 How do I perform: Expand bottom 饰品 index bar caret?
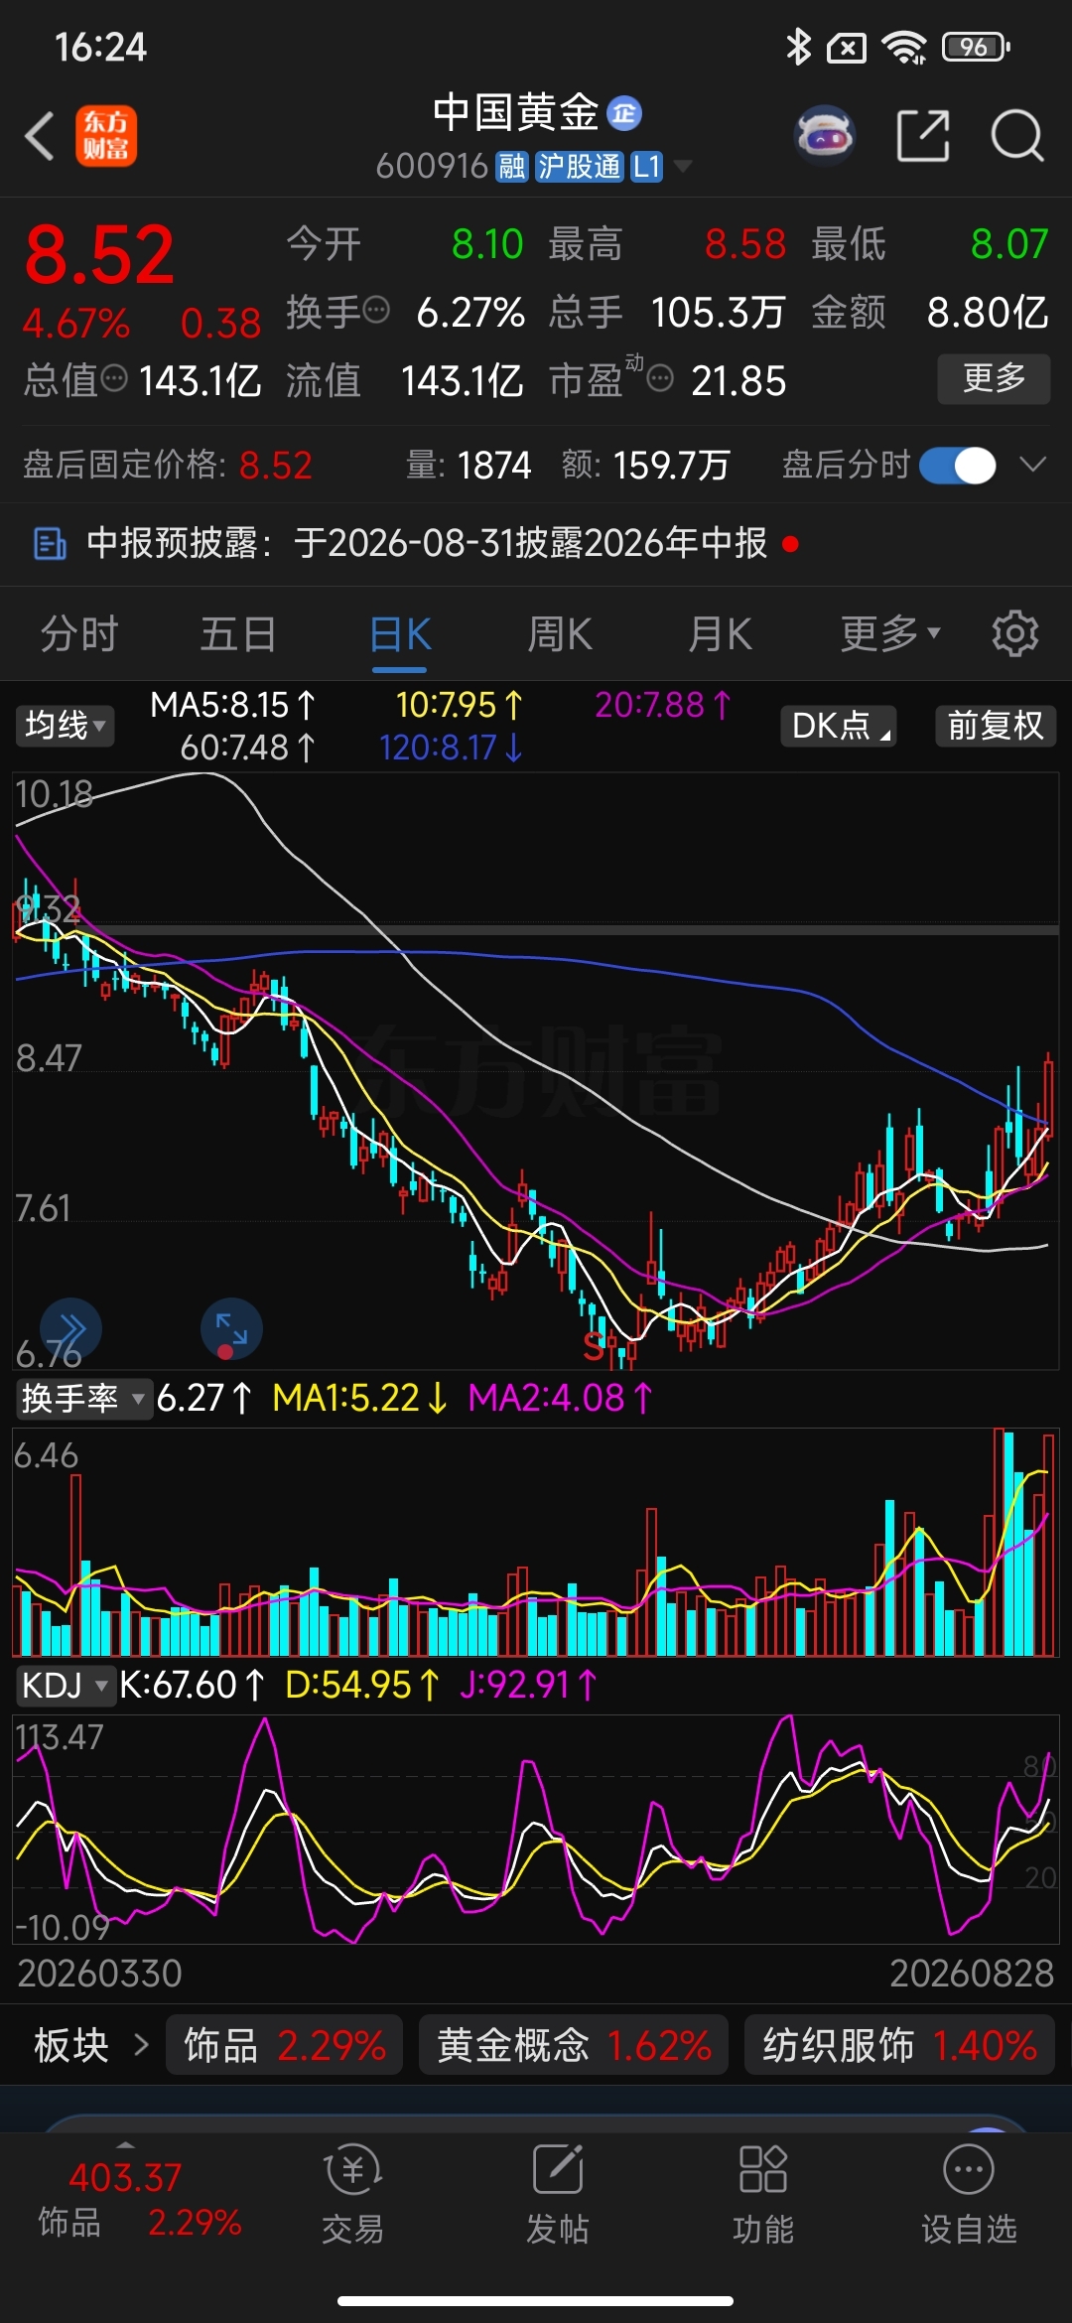click(x=125, y=2144)
